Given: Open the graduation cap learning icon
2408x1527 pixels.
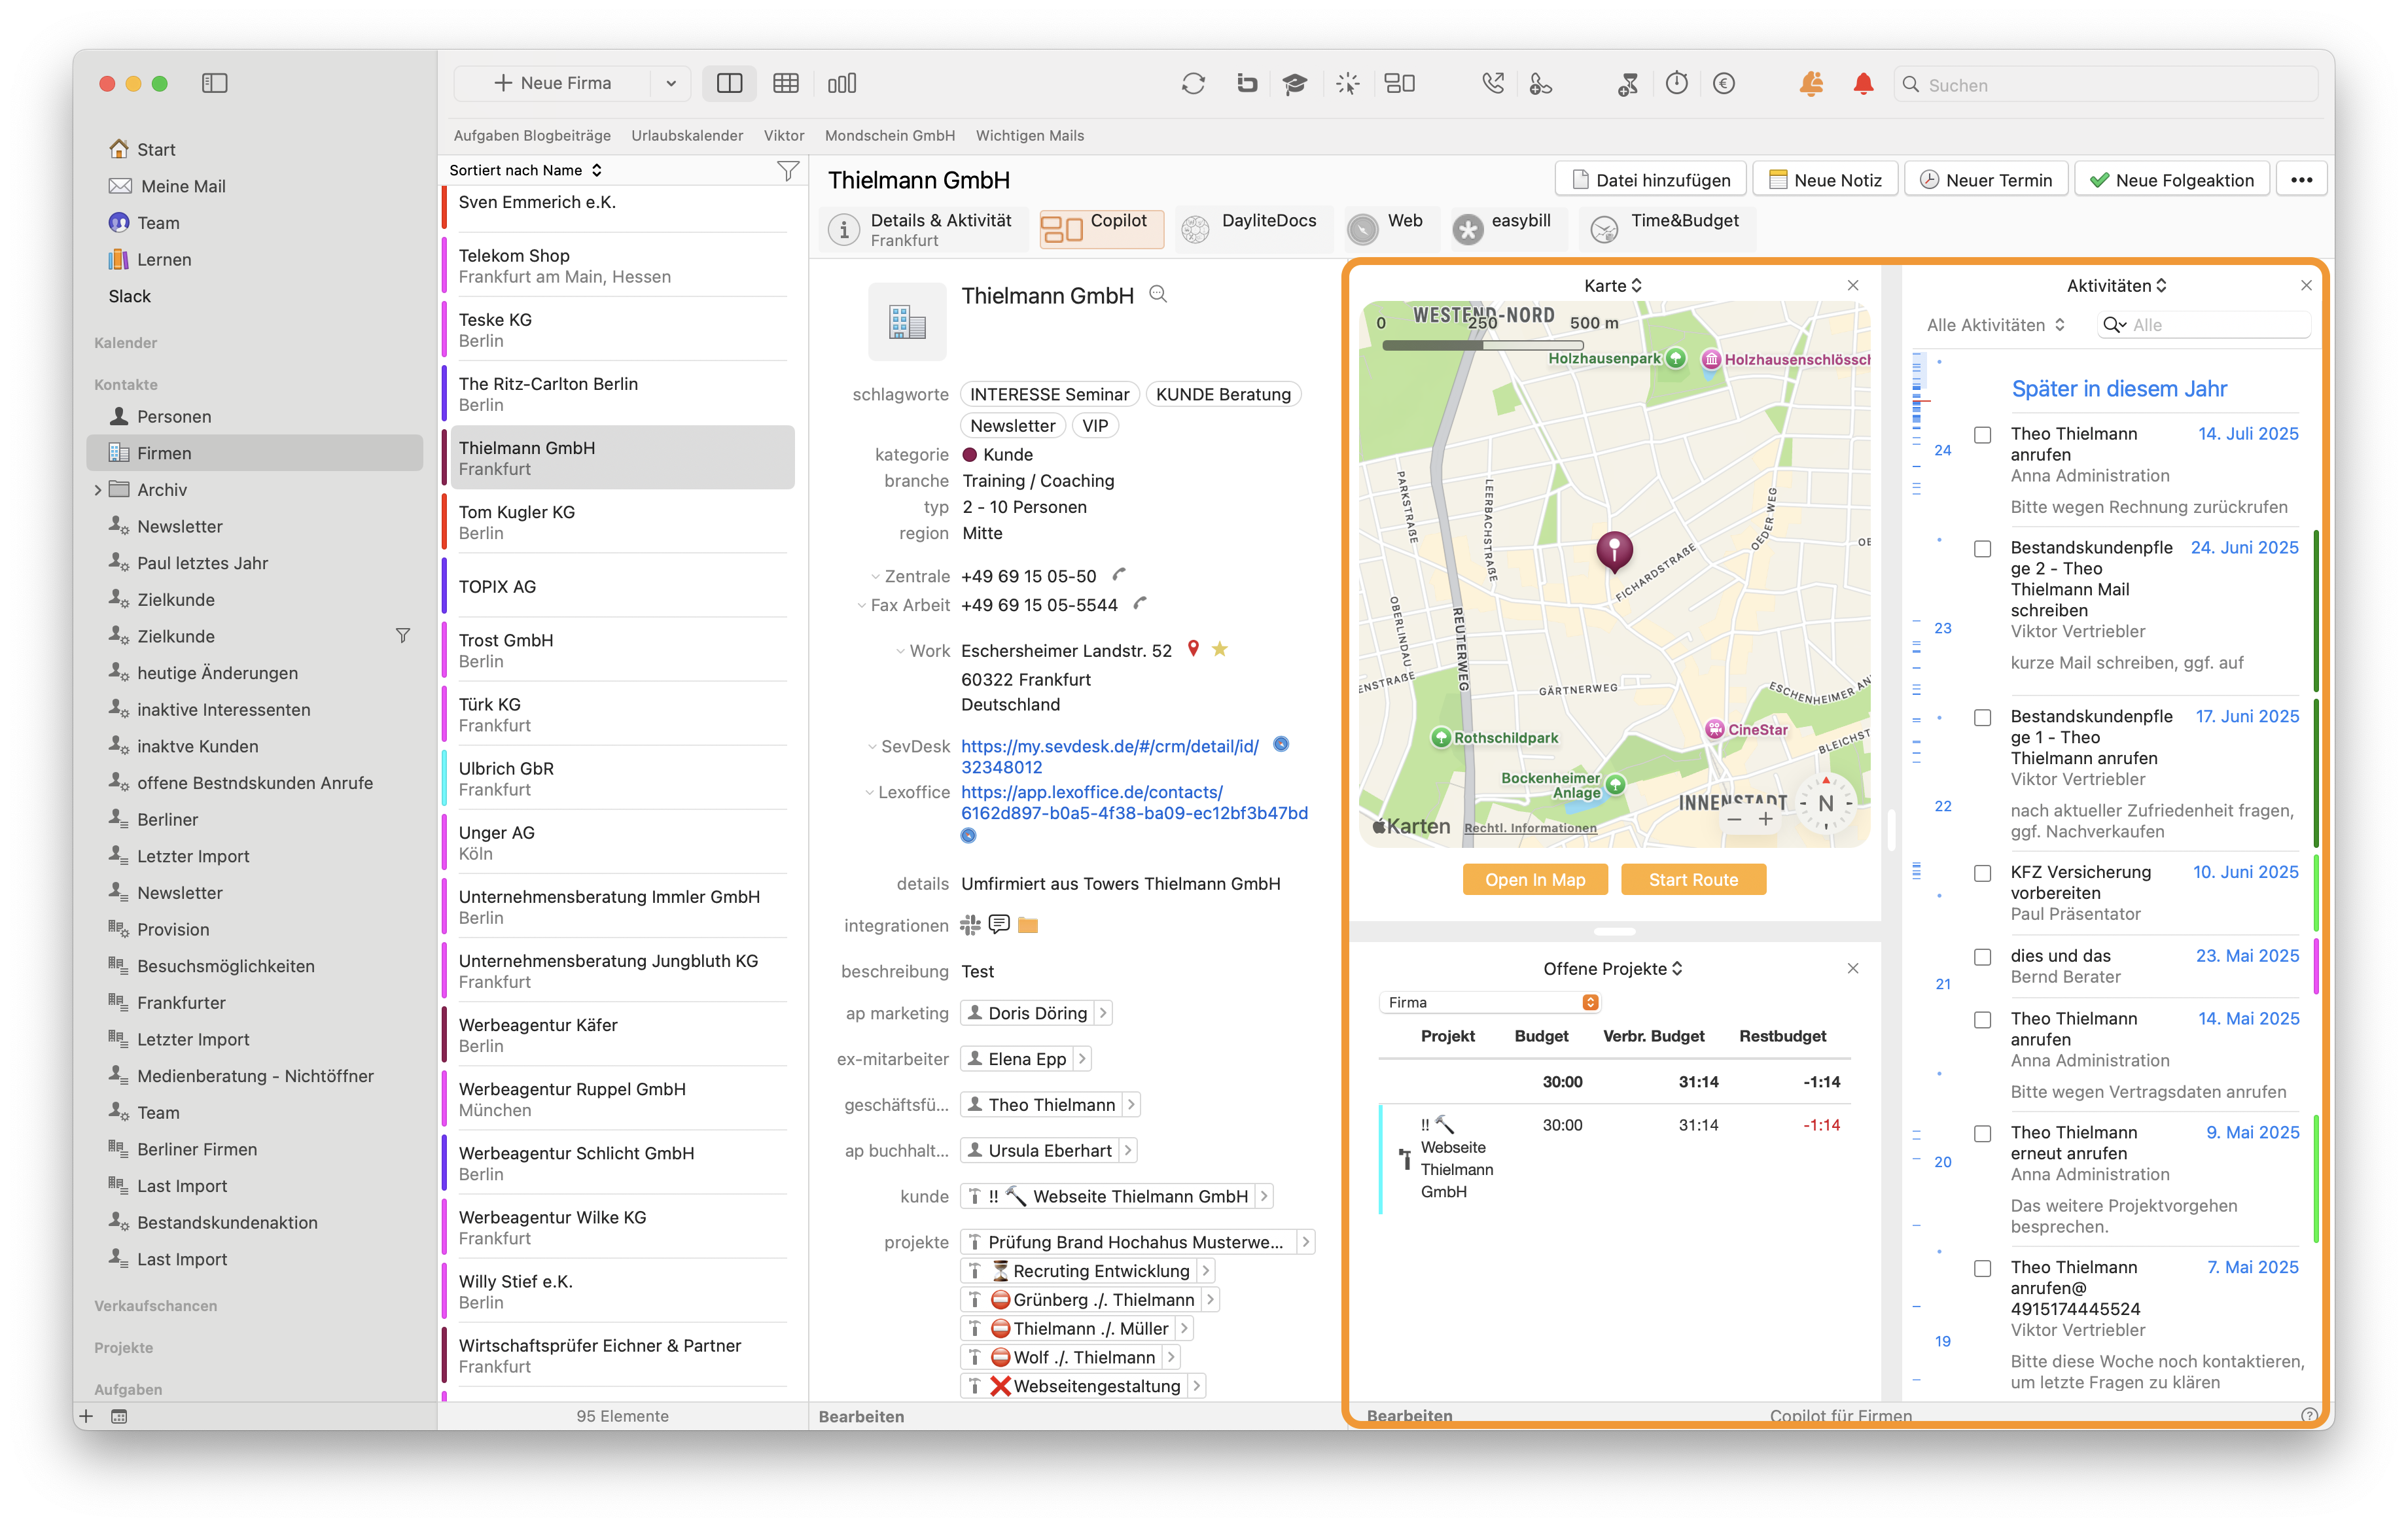Looking at the screenshot, I should (x=1295, y=84).
